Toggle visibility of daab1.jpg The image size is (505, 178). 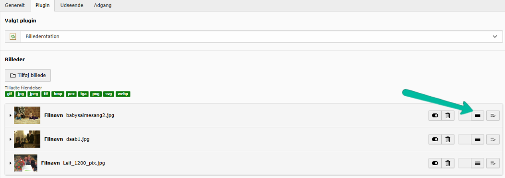435,139
